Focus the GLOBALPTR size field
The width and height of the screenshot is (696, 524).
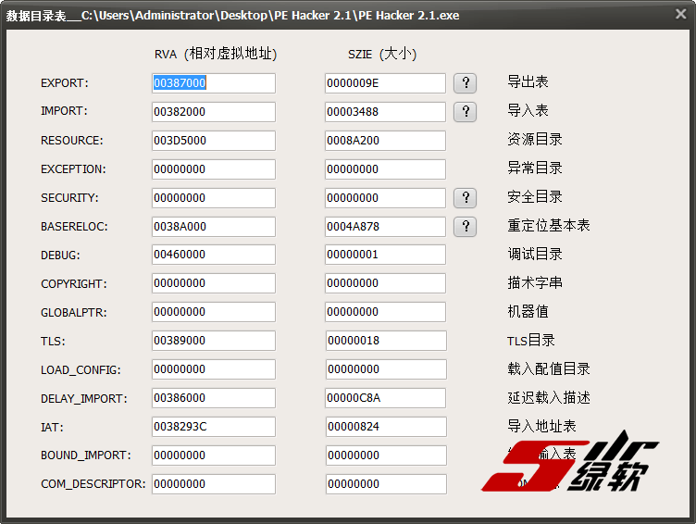click(385, 312)
